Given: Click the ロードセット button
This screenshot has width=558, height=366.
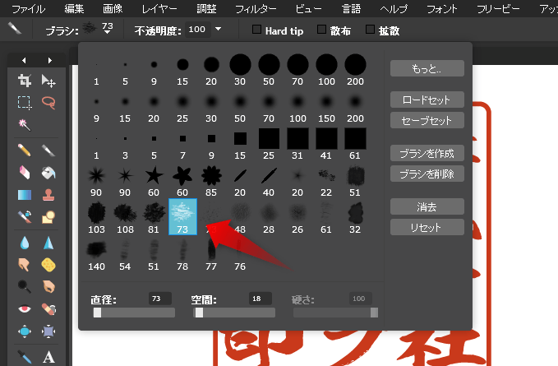Looking at the screenshot, I should (x=427, y=100).
